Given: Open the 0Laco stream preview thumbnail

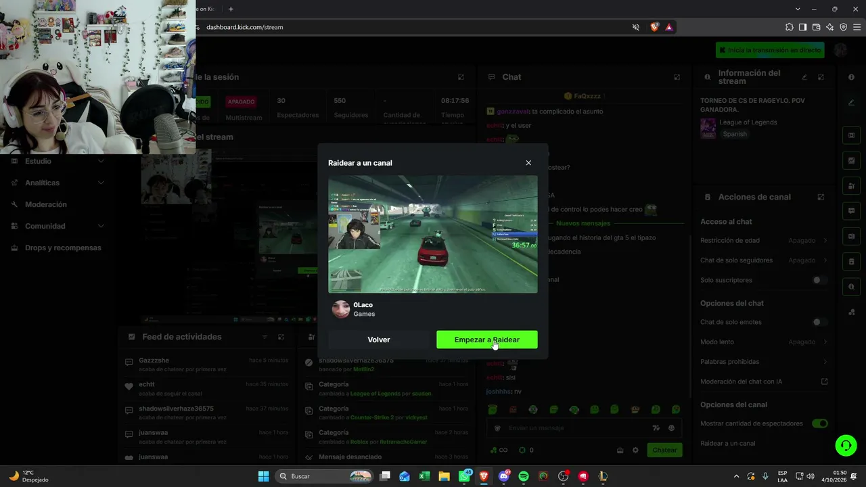Looking at the screenshot, I should [x=433, y=234].
